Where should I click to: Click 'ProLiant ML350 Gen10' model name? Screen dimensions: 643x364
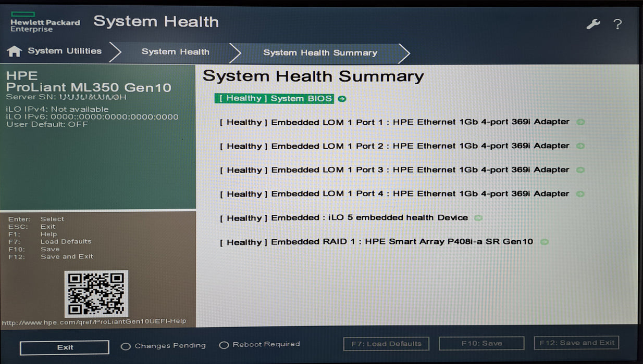tap(89, 88)
